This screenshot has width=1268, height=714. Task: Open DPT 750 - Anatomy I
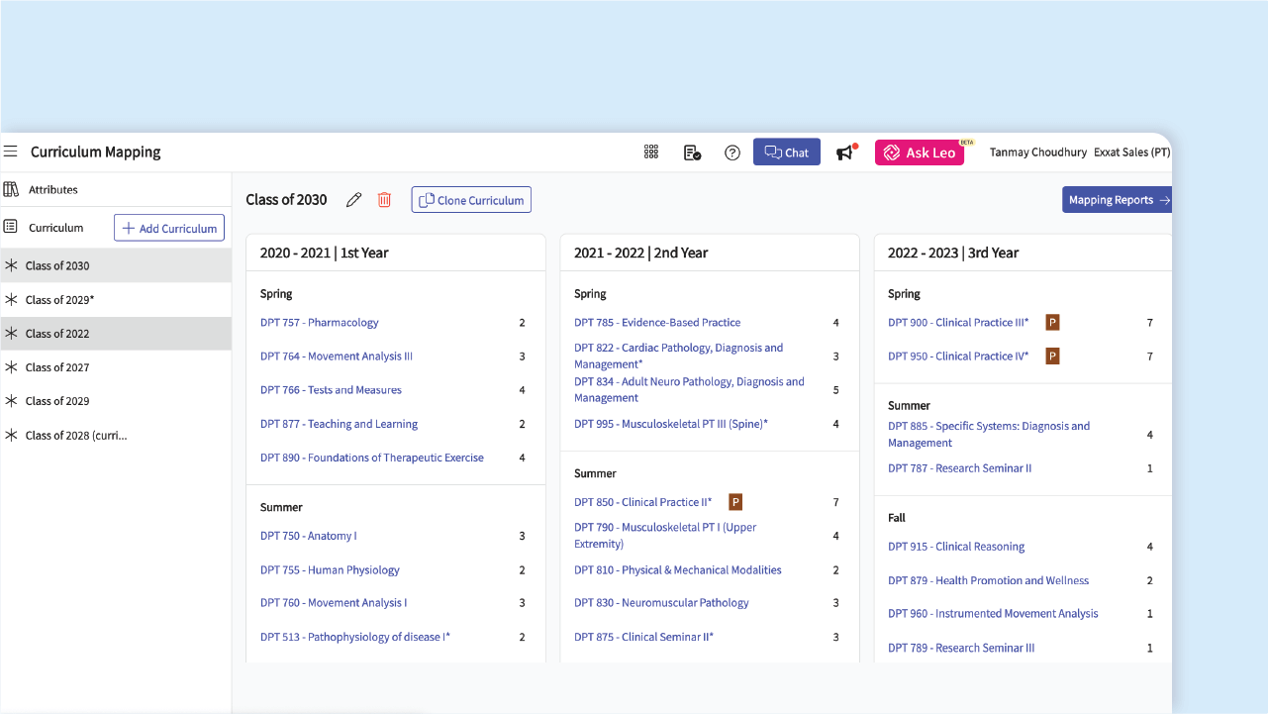coord(309,536)
